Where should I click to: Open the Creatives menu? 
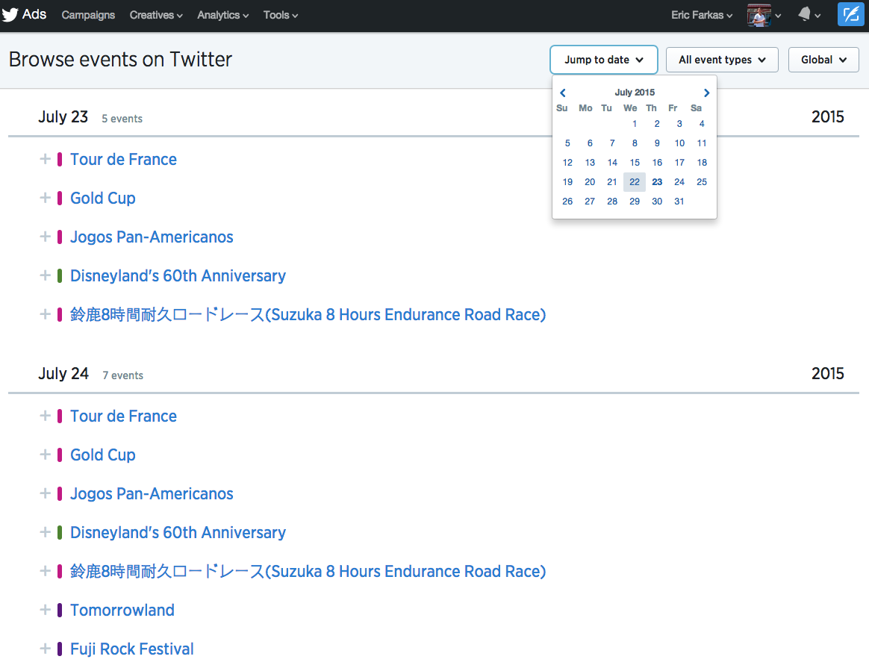tap(155, 15)
